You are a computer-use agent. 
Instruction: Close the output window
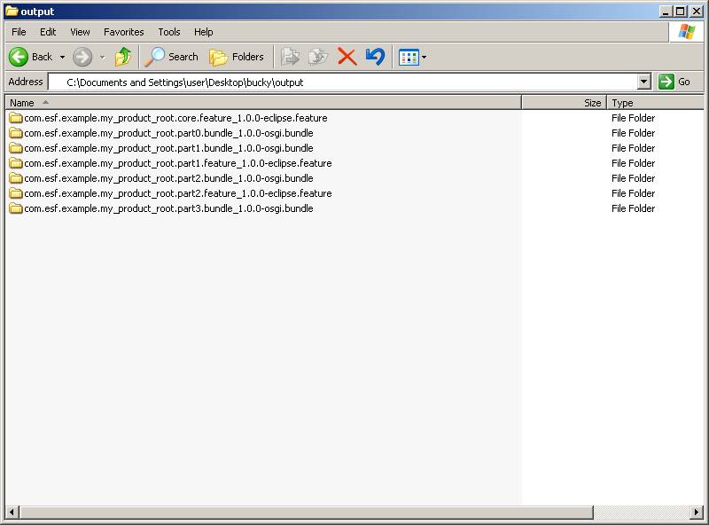coord(697,12)
